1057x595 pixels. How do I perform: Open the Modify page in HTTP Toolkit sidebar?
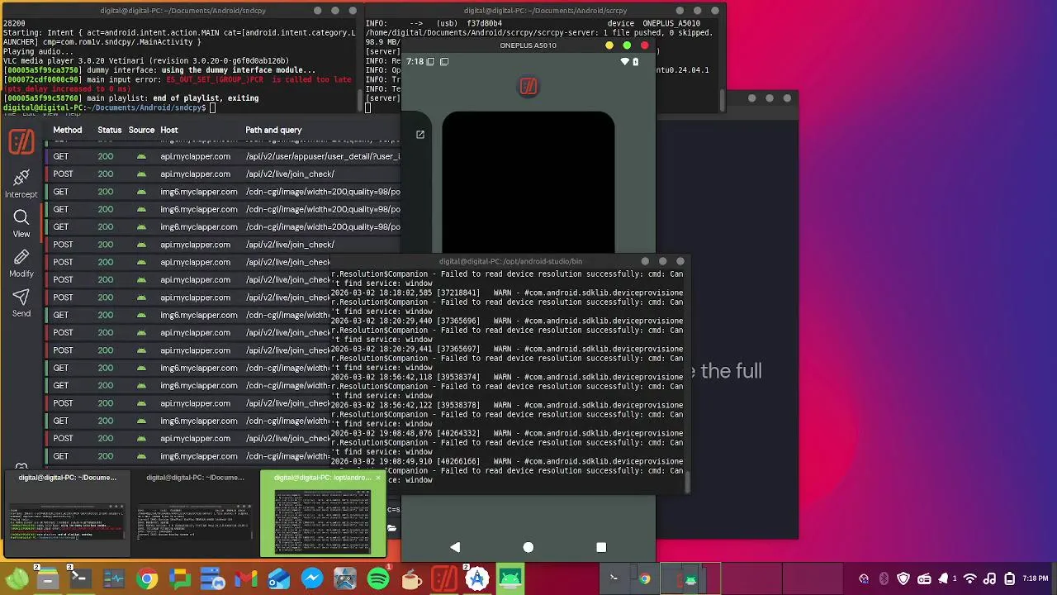pyautogui.click(x=21, y=264)
